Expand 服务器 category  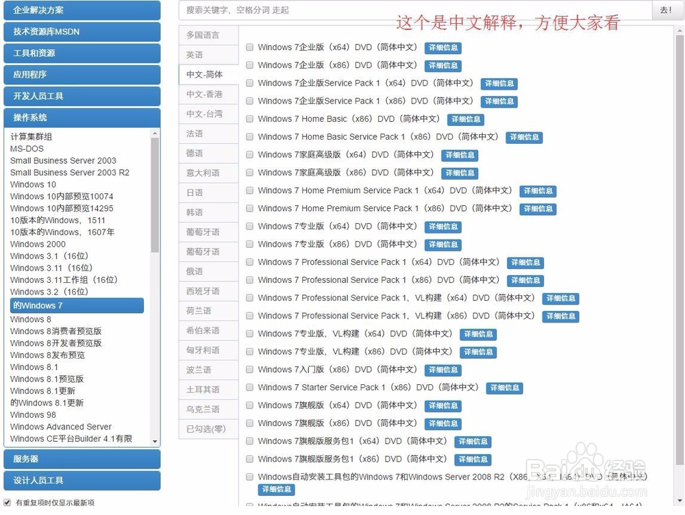tap(82, 459)
